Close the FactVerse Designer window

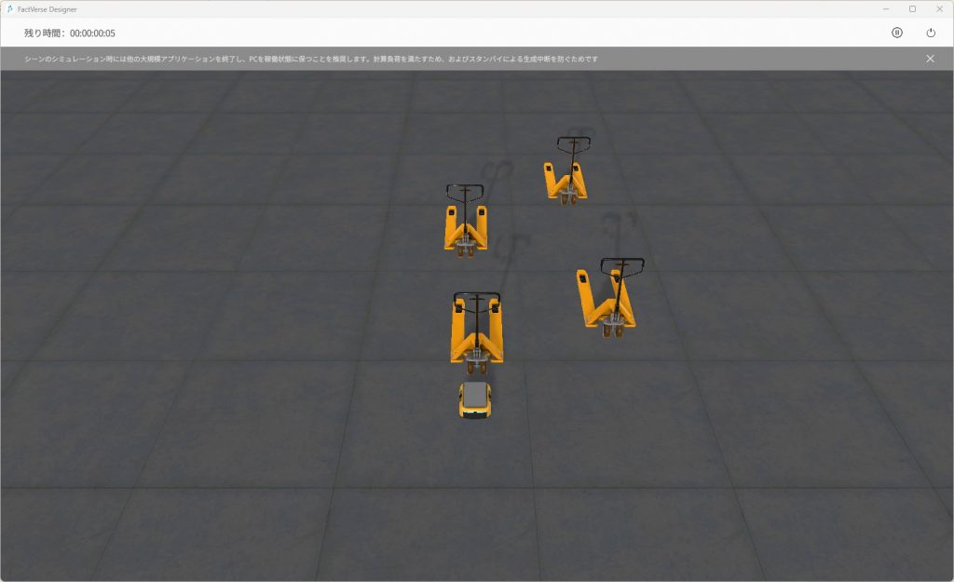click(938, 9)
